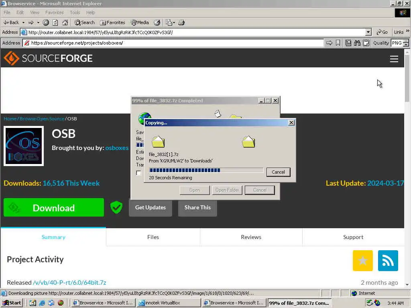This screenshot has height=308, width=411.
Task: Expand the IE address bar dropdown
Action: 368,32
